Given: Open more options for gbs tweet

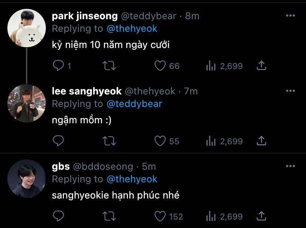Looking at the screenshot, I should tap(290, 166).
